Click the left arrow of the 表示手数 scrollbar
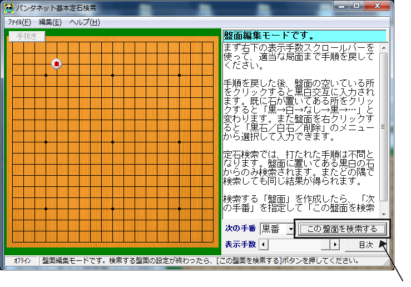This screenshot has height=287, width=411. [x=264, y=245]
